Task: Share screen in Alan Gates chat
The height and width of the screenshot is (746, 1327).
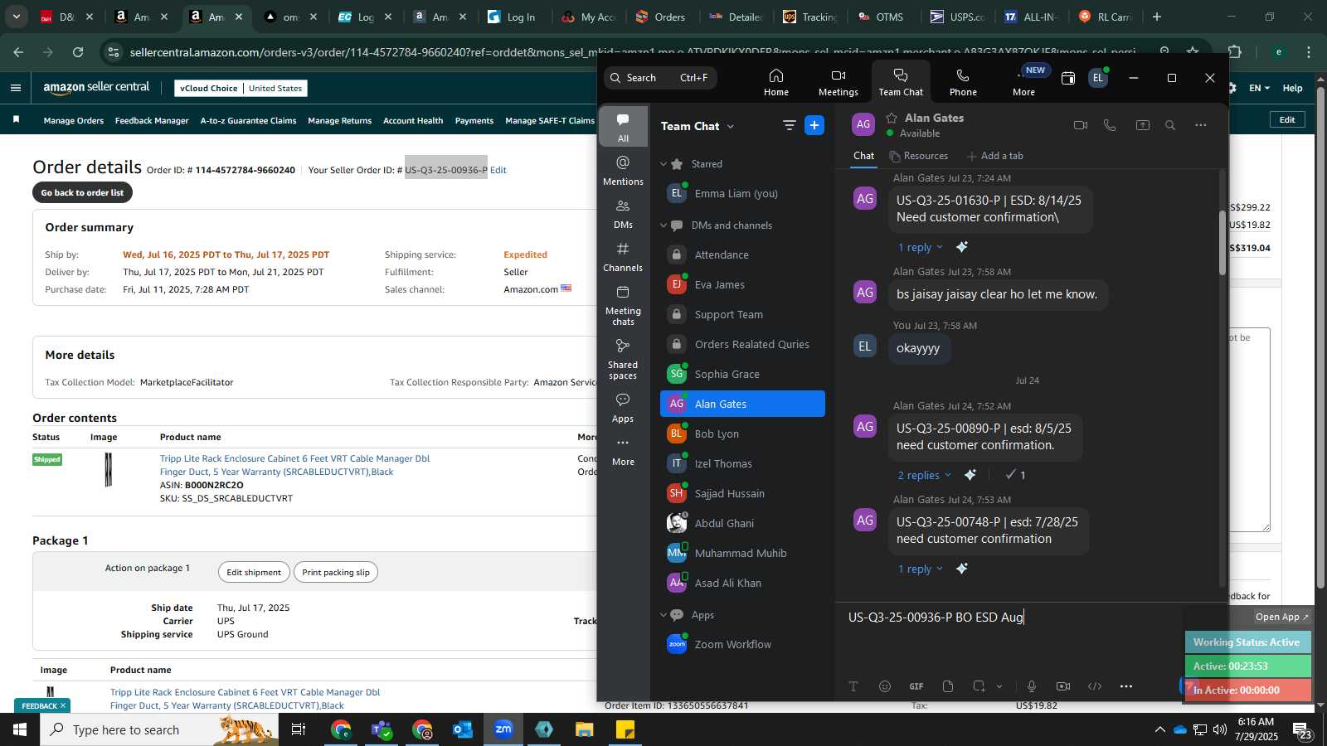Action: 1142,125
